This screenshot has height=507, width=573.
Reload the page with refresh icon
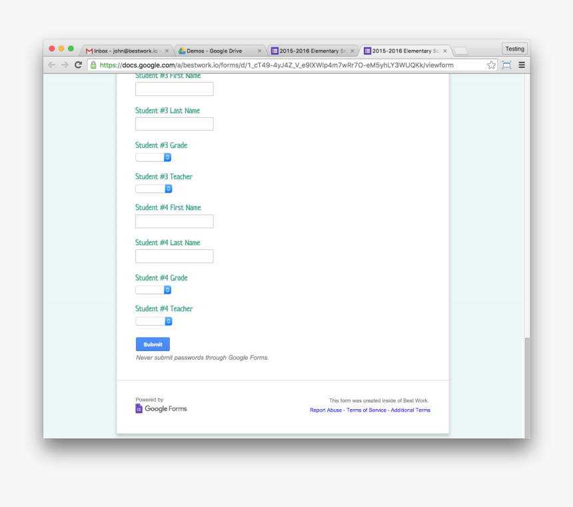tap(78, 65)
